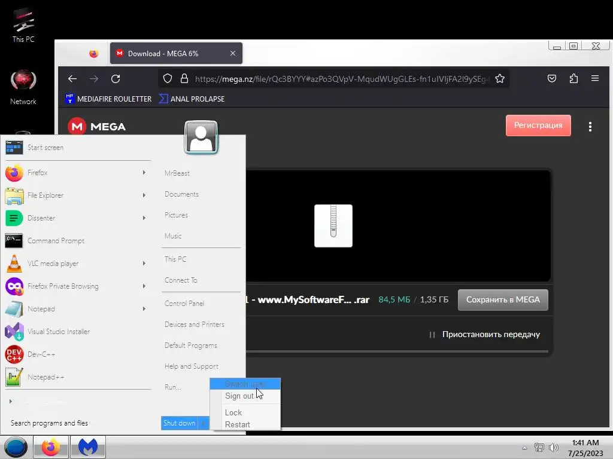
Task: Expand VLC media player jump list arrow
Action: (144, 264)
